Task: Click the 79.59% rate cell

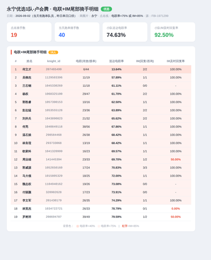Action: click(116, 217)
